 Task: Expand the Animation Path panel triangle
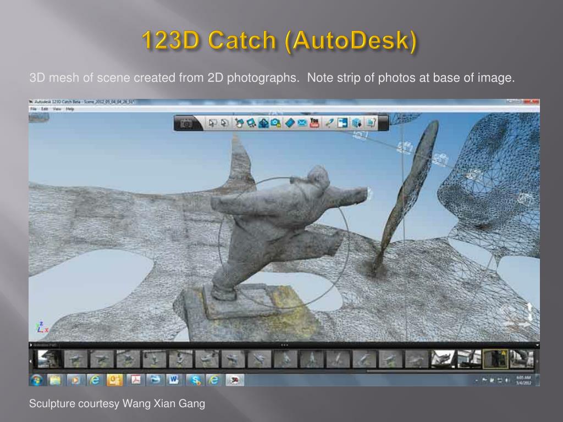coord(31,345)
